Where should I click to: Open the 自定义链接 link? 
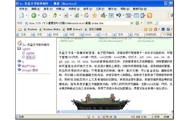(x=93, y=29)
